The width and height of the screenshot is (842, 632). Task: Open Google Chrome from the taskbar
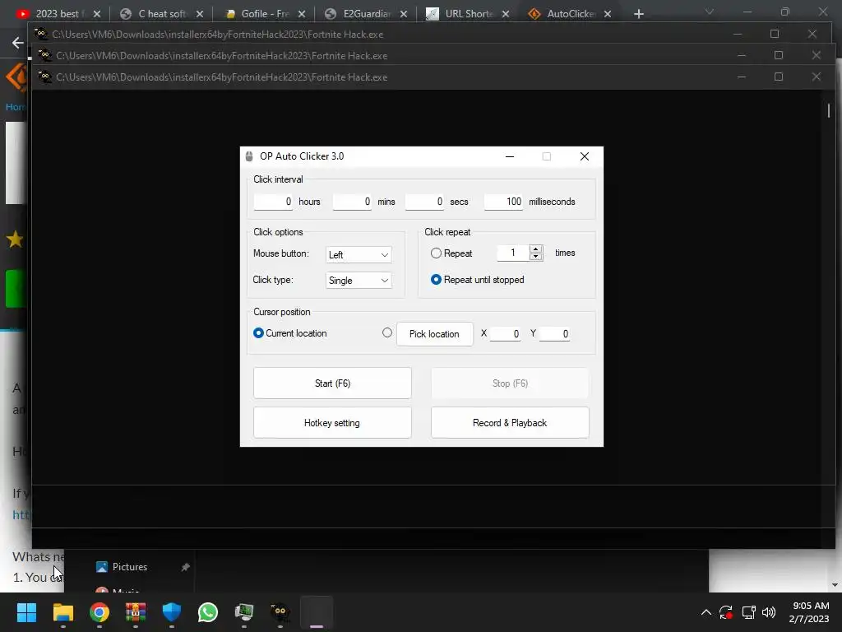tap(99, 612)
